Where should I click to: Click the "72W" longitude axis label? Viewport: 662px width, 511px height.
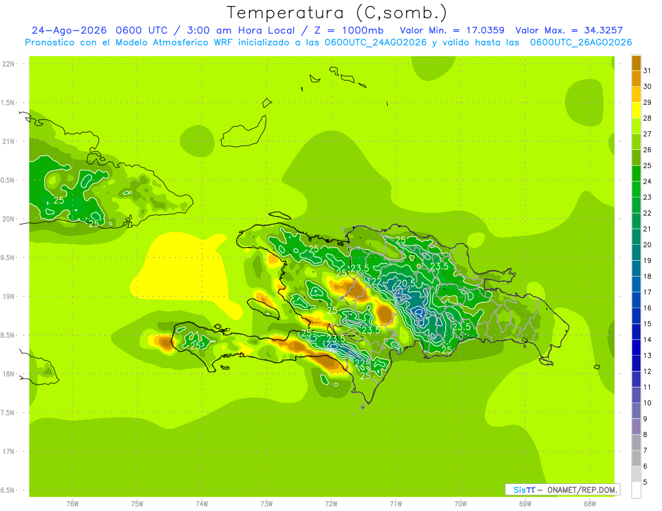331,504
